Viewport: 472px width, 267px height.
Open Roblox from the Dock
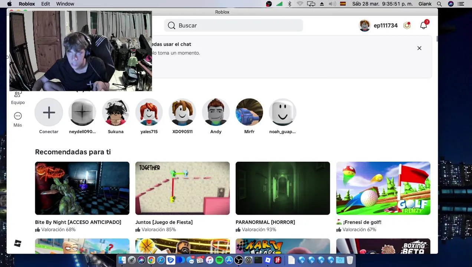268,260
